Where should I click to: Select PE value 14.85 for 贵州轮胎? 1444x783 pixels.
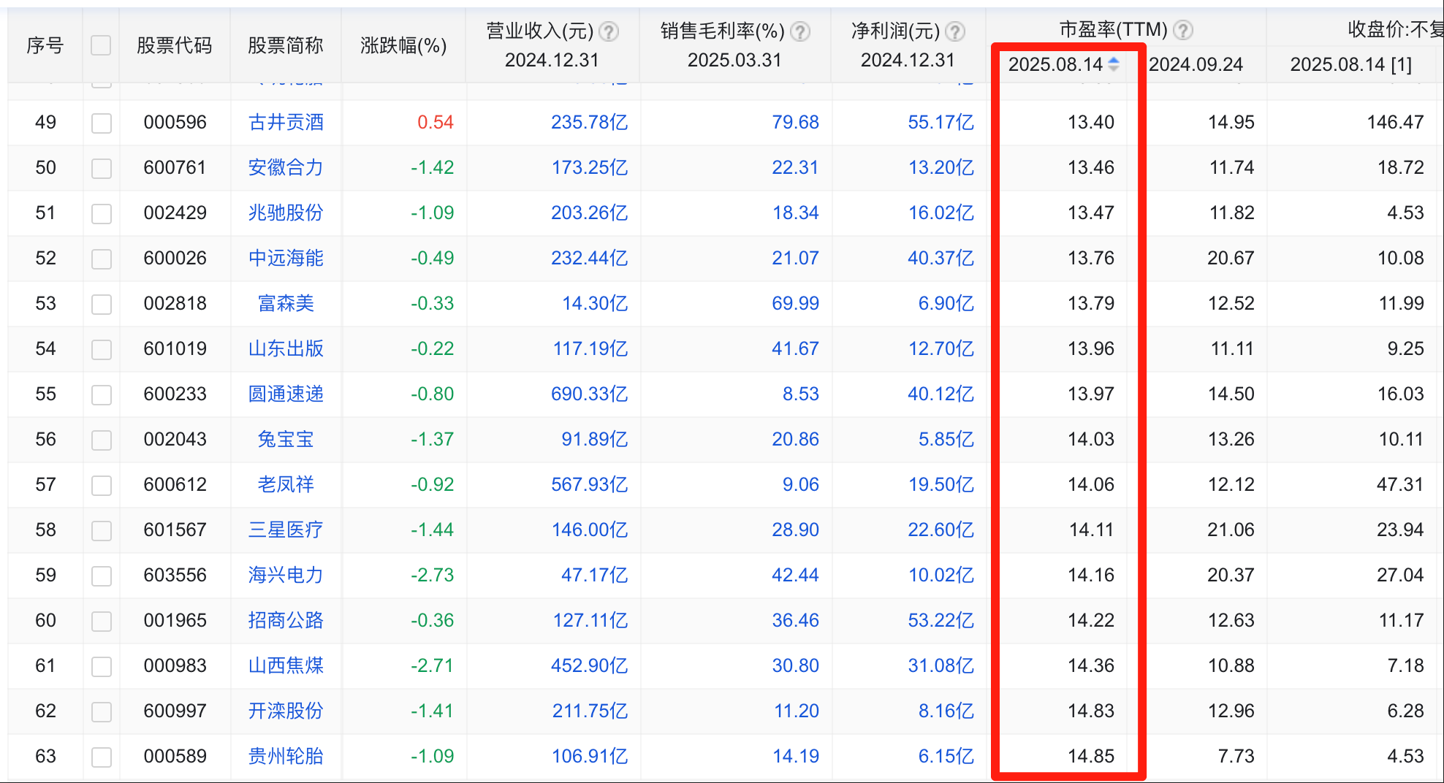point(1091,756)
